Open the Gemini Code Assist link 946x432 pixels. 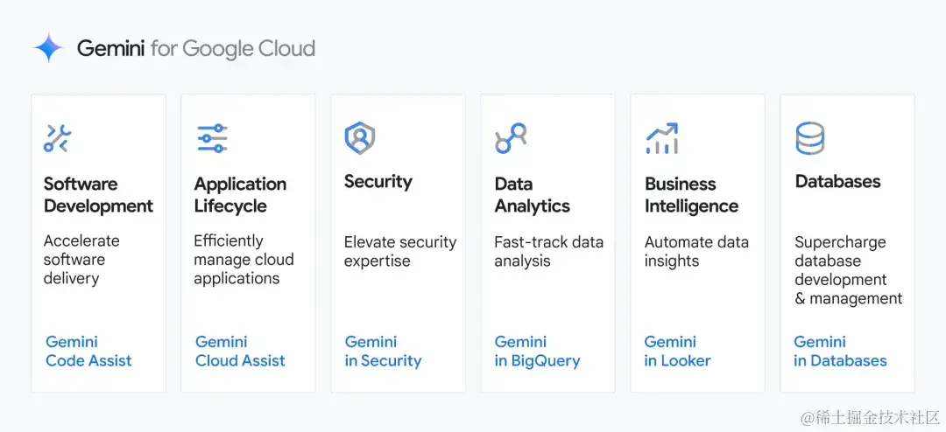pos(88,352)
